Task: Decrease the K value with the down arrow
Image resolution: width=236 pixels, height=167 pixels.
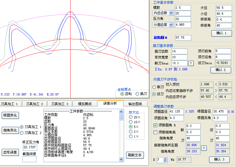Action: pos(165,161)
